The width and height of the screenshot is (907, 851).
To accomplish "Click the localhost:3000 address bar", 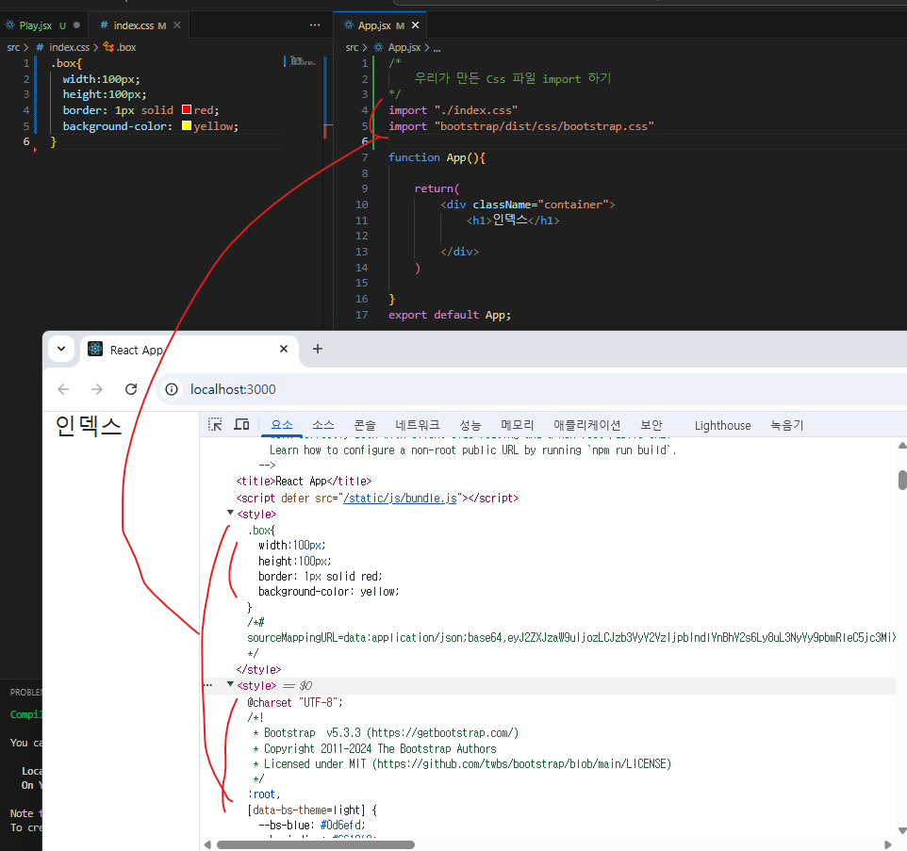I will [x=233, y=389].
